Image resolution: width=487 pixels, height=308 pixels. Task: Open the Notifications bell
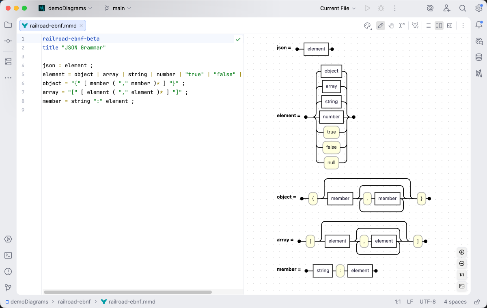point(479,25)
